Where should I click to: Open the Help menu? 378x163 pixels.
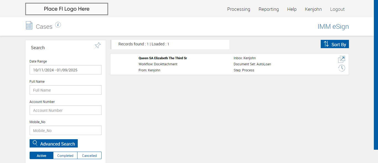(x=292, y=9)
